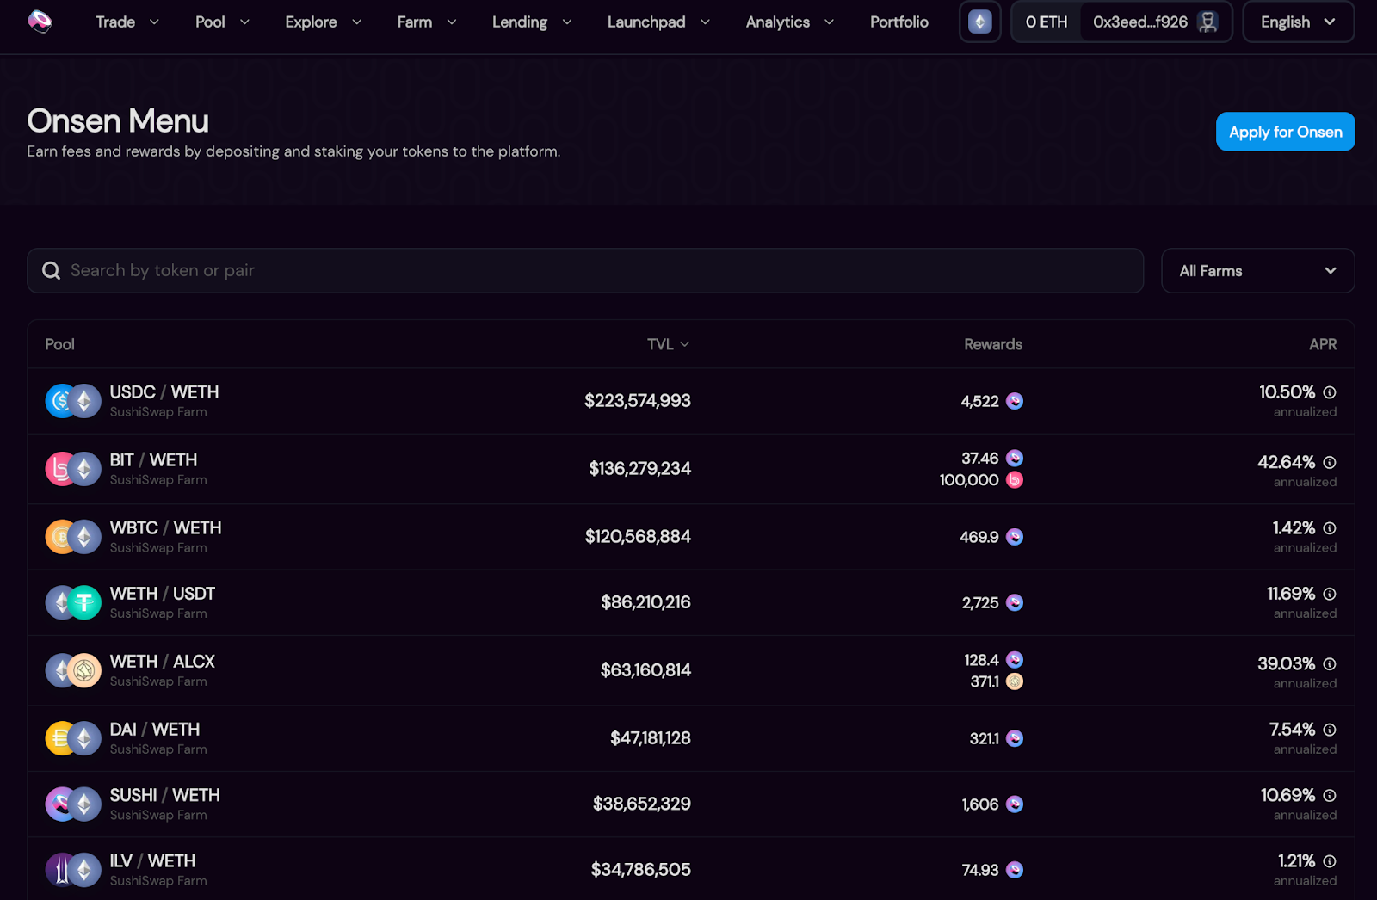Click the SUSHI reward icon beside 1,606

coord(1015,804)
